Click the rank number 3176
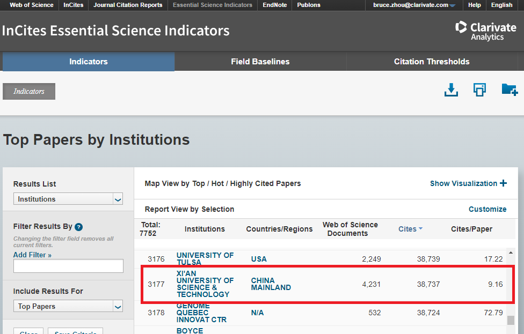 (x=156, y=259)
